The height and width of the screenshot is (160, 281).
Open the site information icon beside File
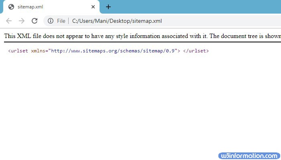pyautogui.click(x=51, y=21)
